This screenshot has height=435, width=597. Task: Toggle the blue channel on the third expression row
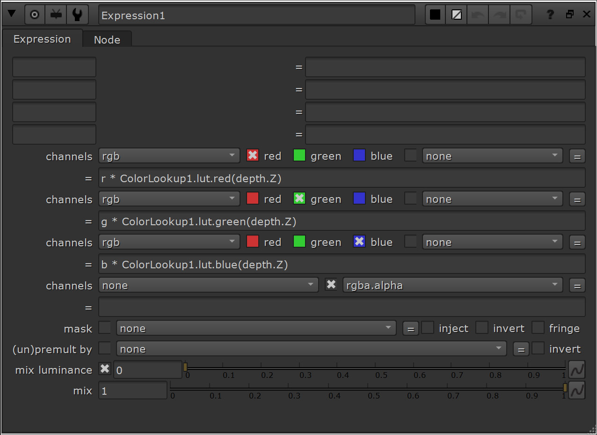[359, 242]
